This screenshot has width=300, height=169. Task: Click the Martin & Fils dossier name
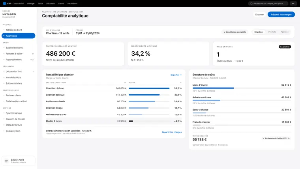click(9, 14)
